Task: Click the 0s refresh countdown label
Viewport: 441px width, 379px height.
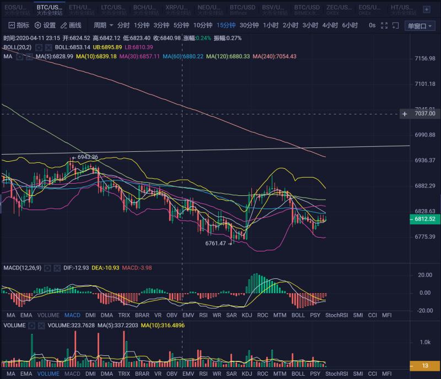Action: click(372, 25)
